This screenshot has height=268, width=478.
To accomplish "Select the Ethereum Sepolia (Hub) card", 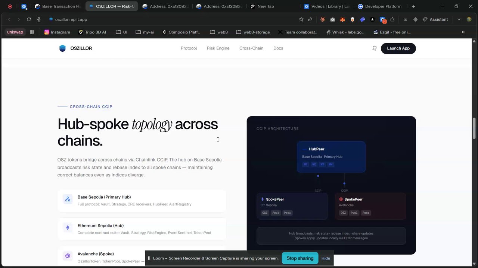I will pyautogui.click(x=142, y=229).
